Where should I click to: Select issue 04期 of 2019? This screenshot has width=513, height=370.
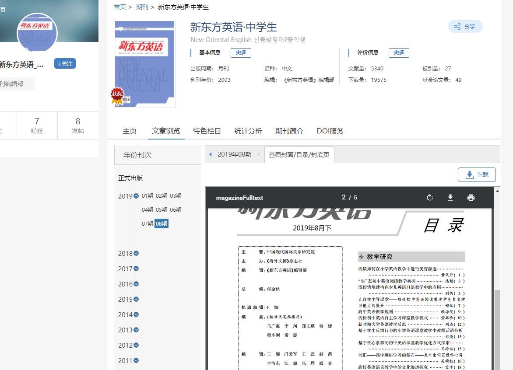pyautogui.click(x=147, y=210)
